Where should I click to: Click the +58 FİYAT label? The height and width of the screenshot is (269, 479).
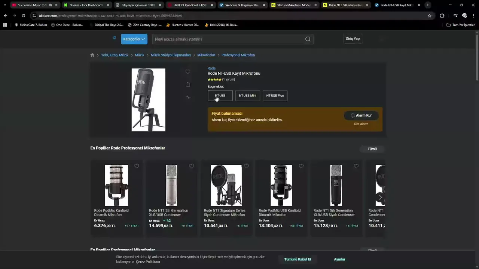[x=296, y=226]
